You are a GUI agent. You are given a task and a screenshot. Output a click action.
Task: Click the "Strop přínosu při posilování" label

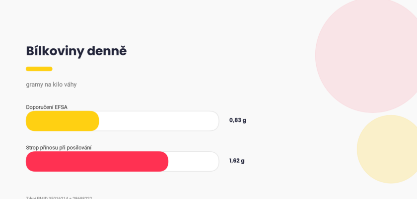click(59, 148)
